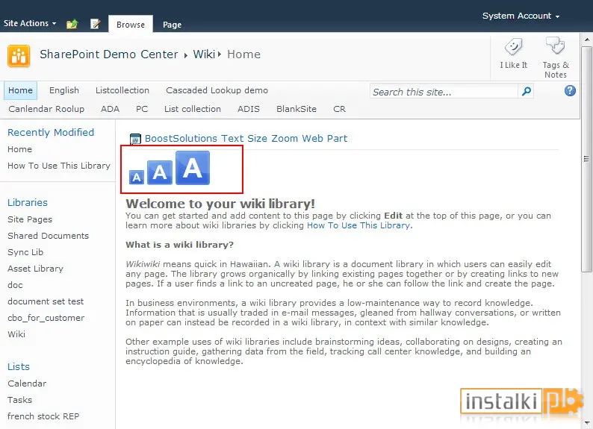Click SharePoint Demo Center breadcrumb link
Image resolution: width=593 pixels, height=429 pixels.
[109, 54]
